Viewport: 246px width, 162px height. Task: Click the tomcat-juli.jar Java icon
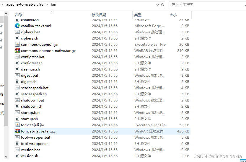tap(17, 125)
